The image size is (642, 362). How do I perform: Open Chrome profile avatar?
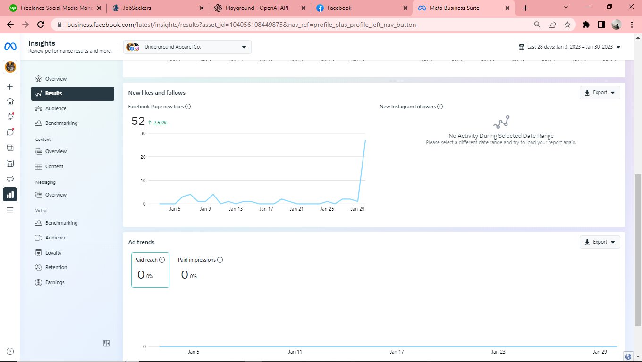click(x=616, y=25)
